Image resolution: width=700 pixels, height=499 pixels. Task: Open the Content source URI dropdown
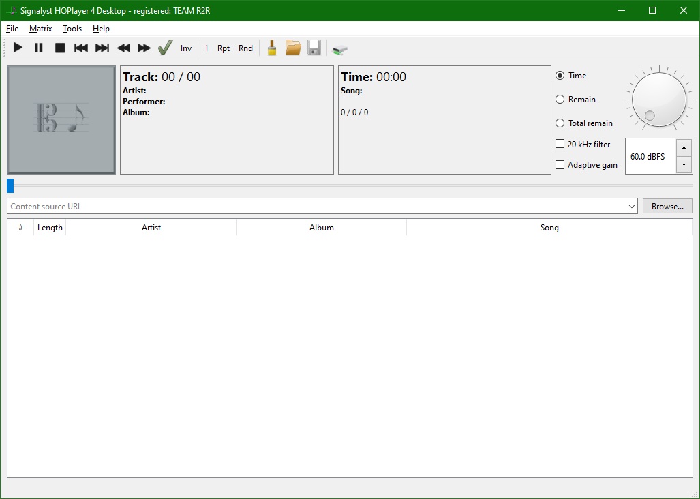click(x=631, y=206)
